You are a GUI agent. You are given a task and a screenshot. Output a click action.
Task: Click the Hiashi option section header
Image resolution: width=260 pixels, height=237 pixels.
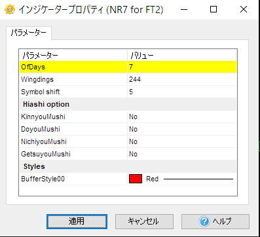click(128, 104)
